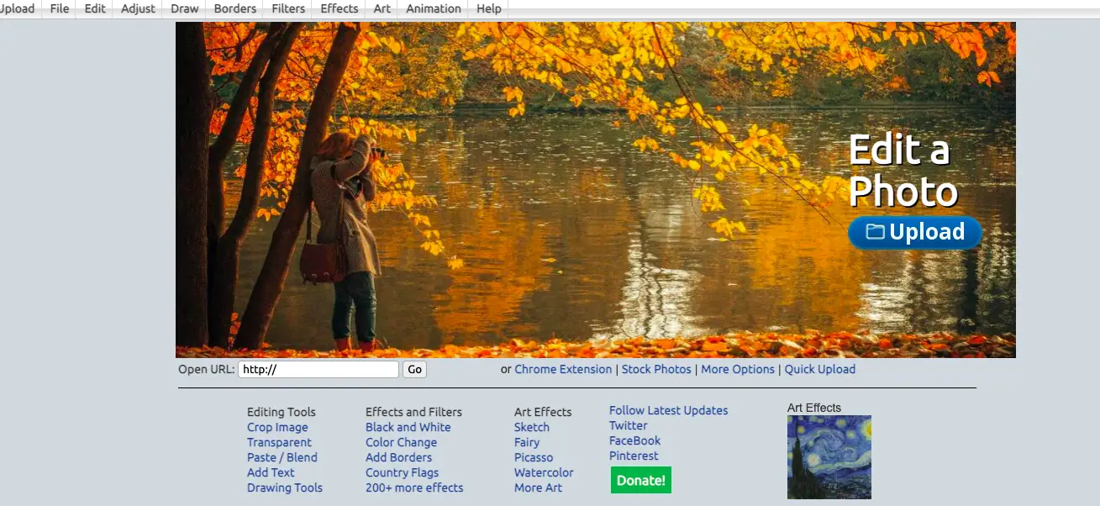Open the FaceBook link
Viewport: 1100px width, 506px height.
coord(634,440)
